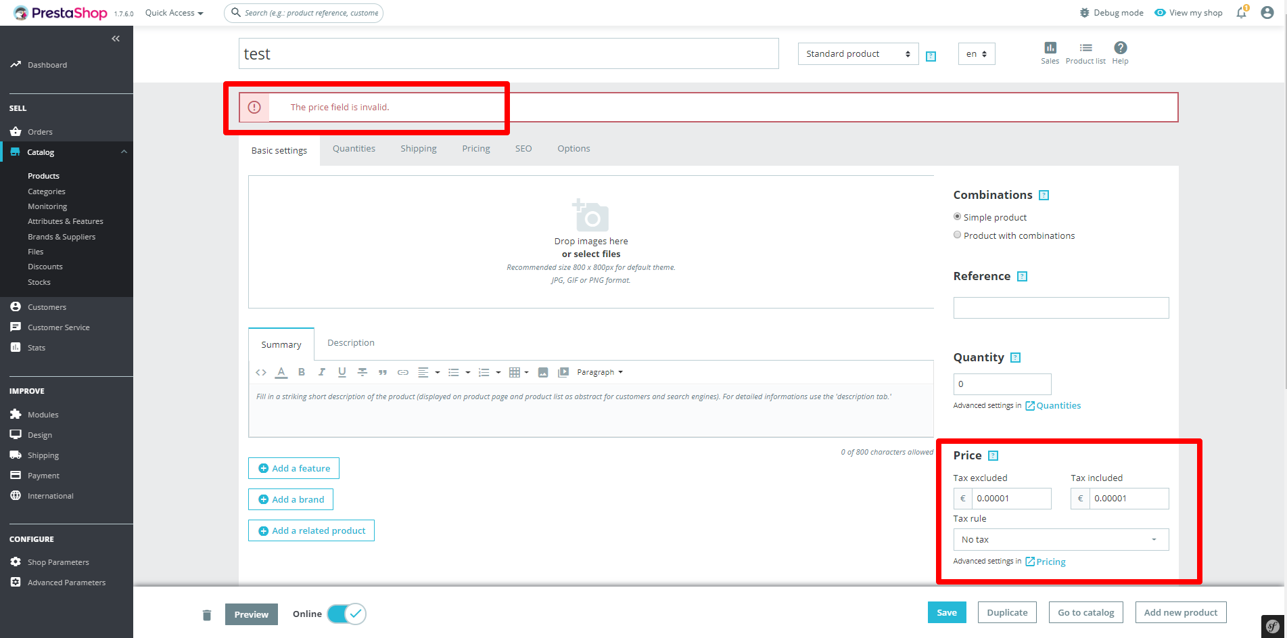
Task: Open advanced settings in Quantities
Action: (x=1057, y=405)
